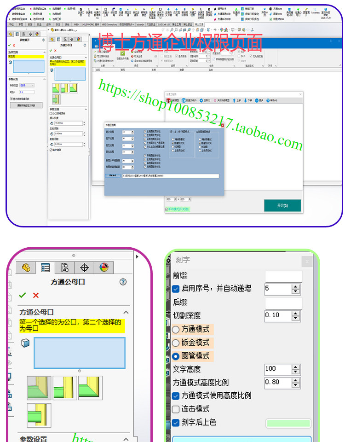Switch to 特征 ribbon tab
Screen dimensions: 345x442
click(x=11, y=24)
